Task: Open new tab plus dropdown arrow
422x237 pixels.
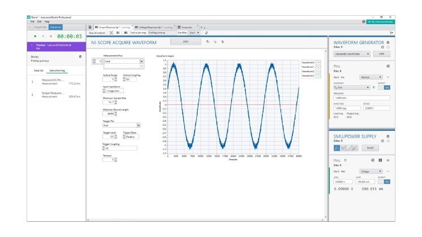Action: (205, 28)
